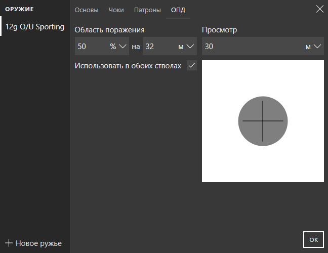
Task: Switch to the Чоки tab
Action: pos(116,10)
